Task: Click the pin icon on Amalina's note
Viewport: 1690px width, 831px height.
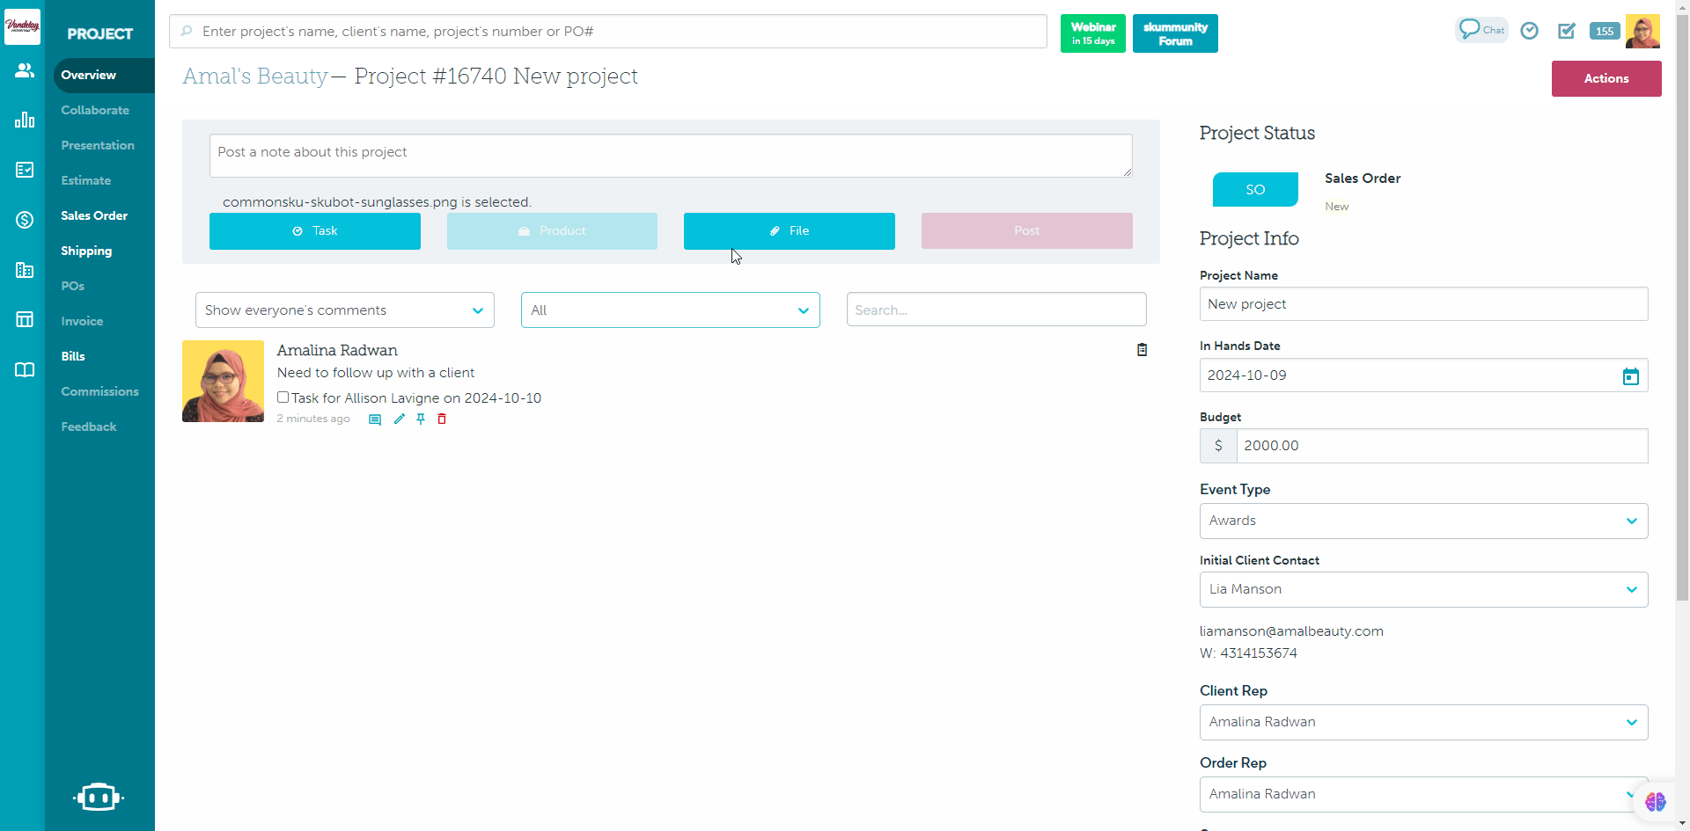Action: click(421, 419)
